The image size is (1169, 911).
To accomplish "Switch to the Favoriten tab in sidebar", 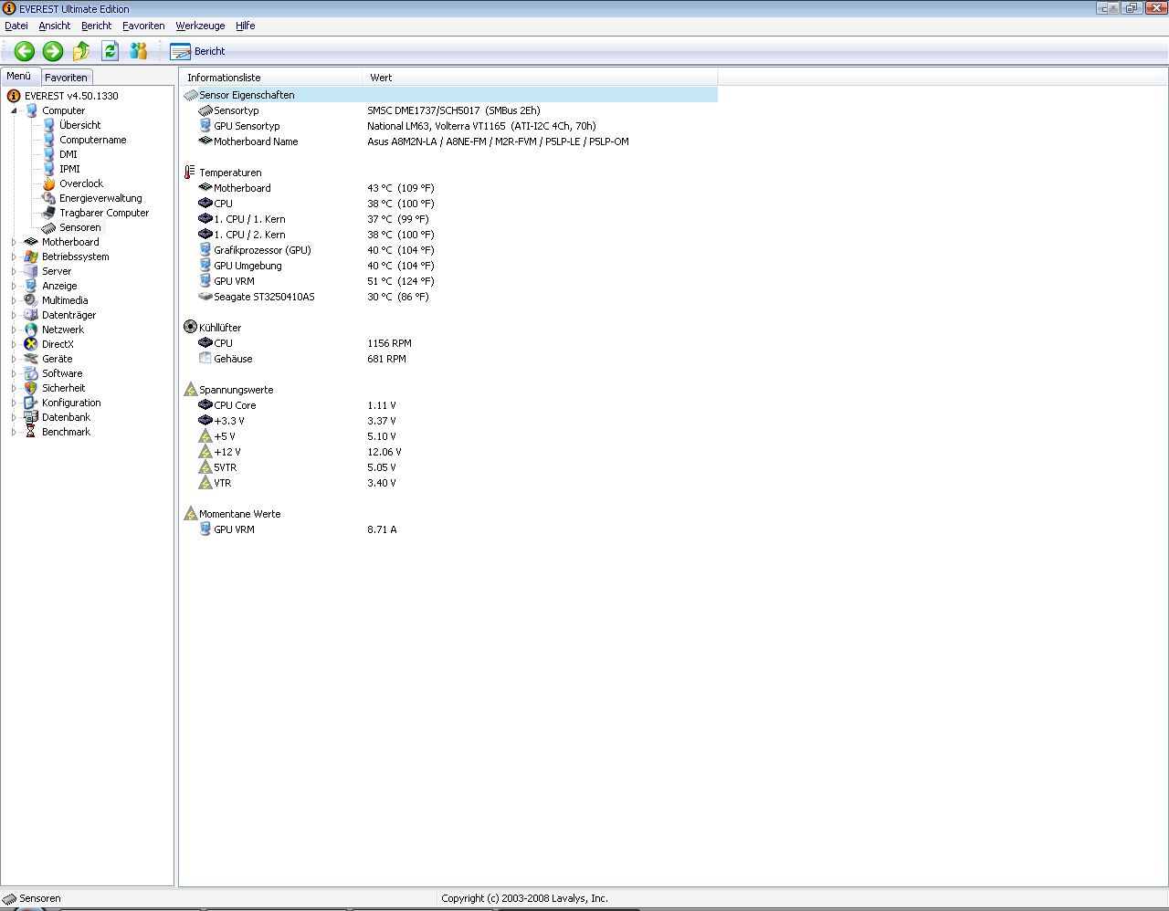I will pyautogui.click(x=67, y=78).
